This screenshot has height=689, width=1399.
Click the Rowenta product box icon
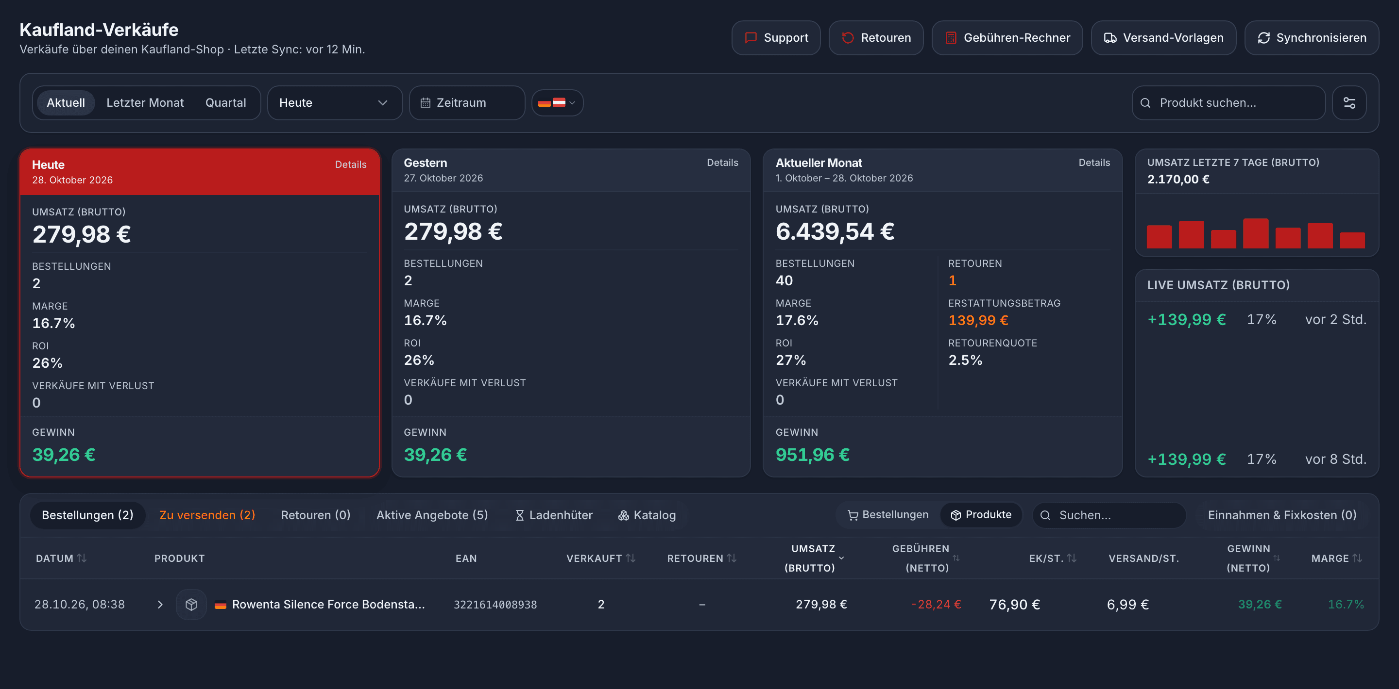(x=191, y=605)
